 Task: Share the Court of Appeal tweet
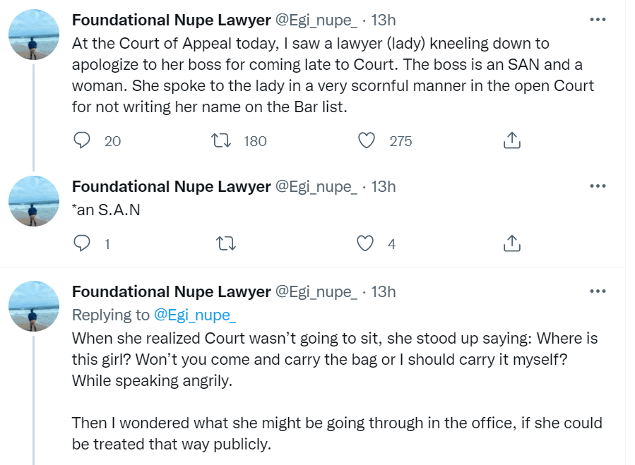pyautogui.click(x=511, y=141)
